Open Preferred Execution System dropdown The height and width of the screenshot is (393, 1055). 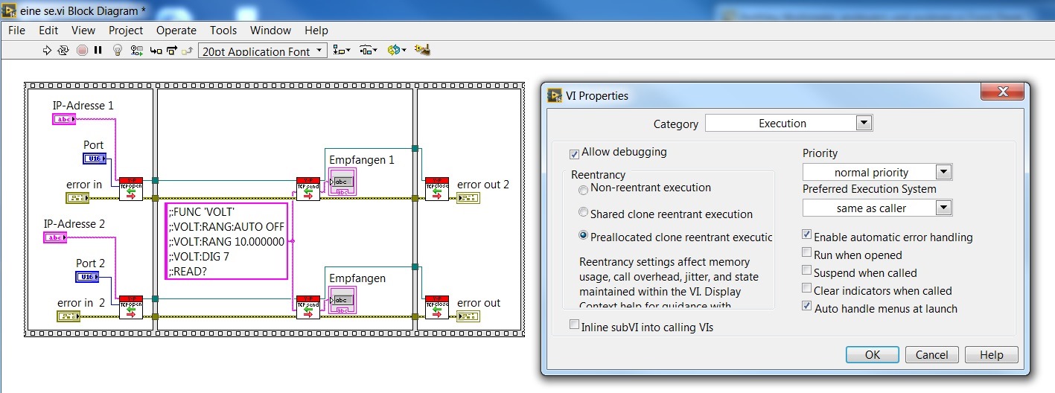(x=877, y=208)
